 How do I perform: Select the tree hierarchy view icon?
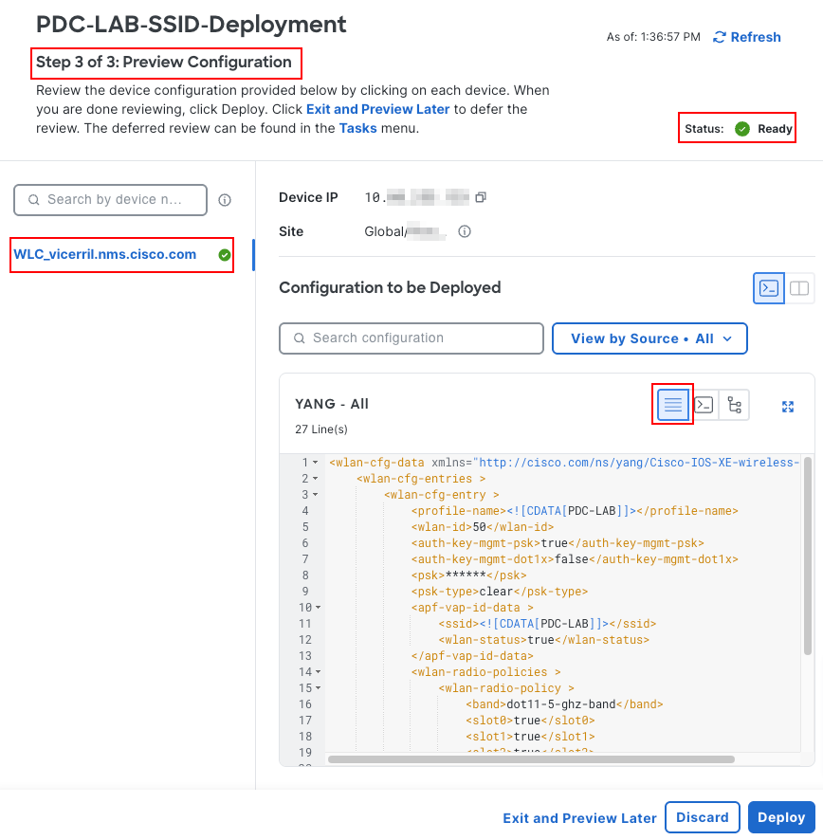[x=734, y=405]
